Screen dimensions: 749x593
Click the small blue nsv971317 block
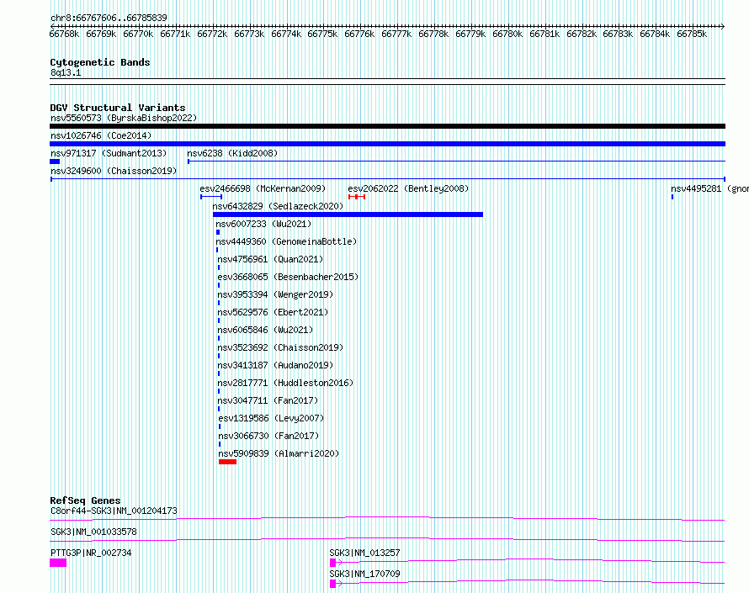click(55, 161)
